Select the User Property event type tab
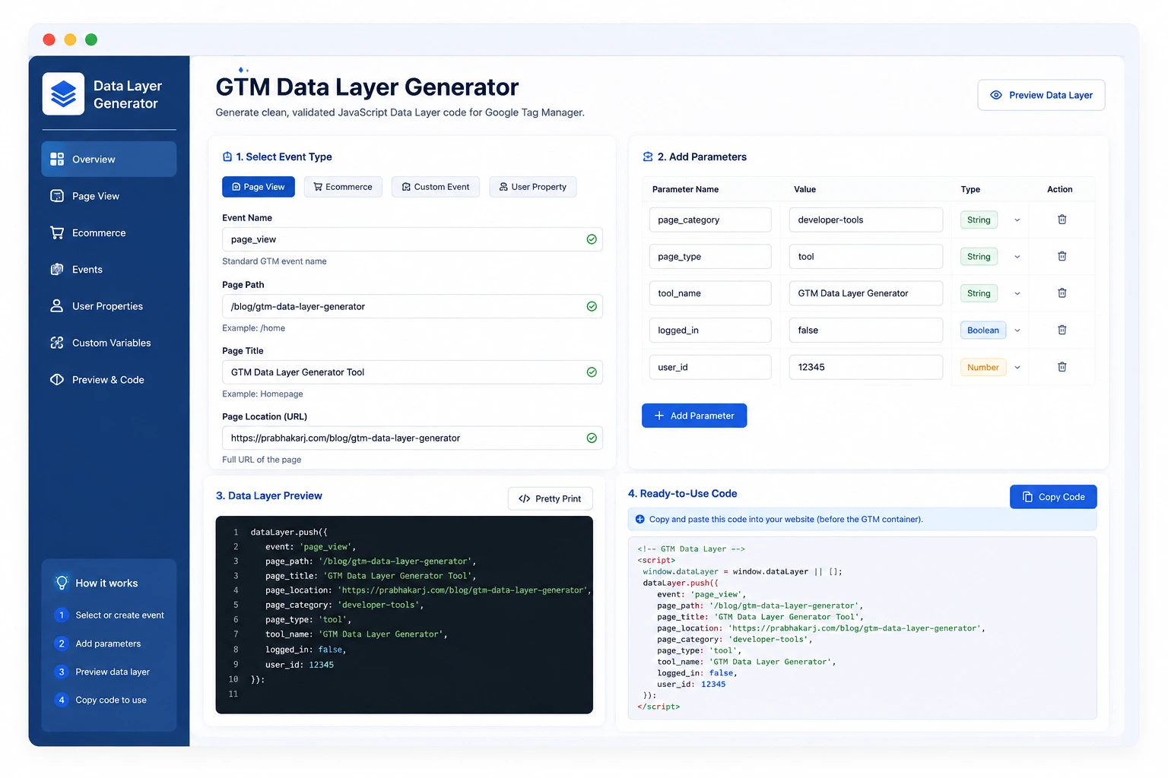Screen dimensions: 1168x778 point(533,187)
